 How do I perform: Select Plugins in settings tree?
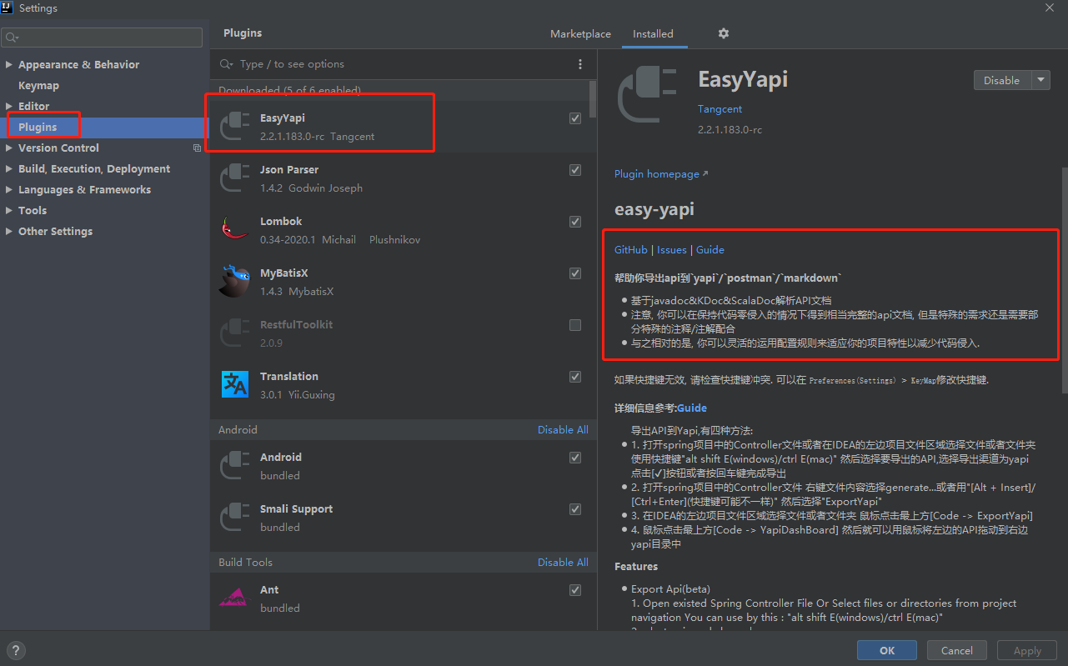pyautogui.click(x=38, y=128)
